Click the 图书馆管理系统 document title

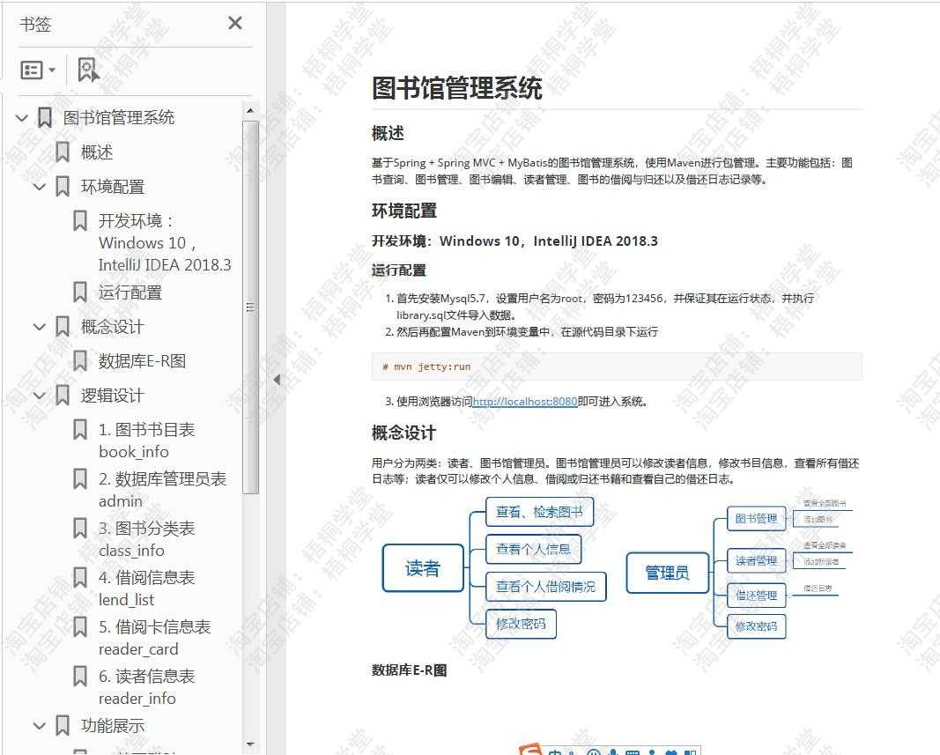coord(457,88)
